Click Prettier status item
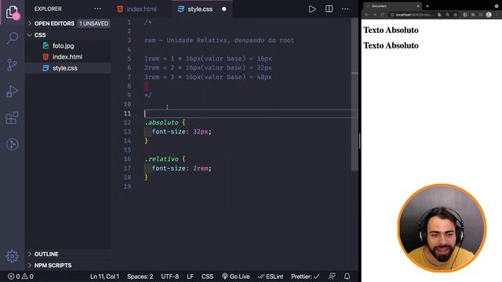This screenshot has height=282, width=502. click(305, 277)
